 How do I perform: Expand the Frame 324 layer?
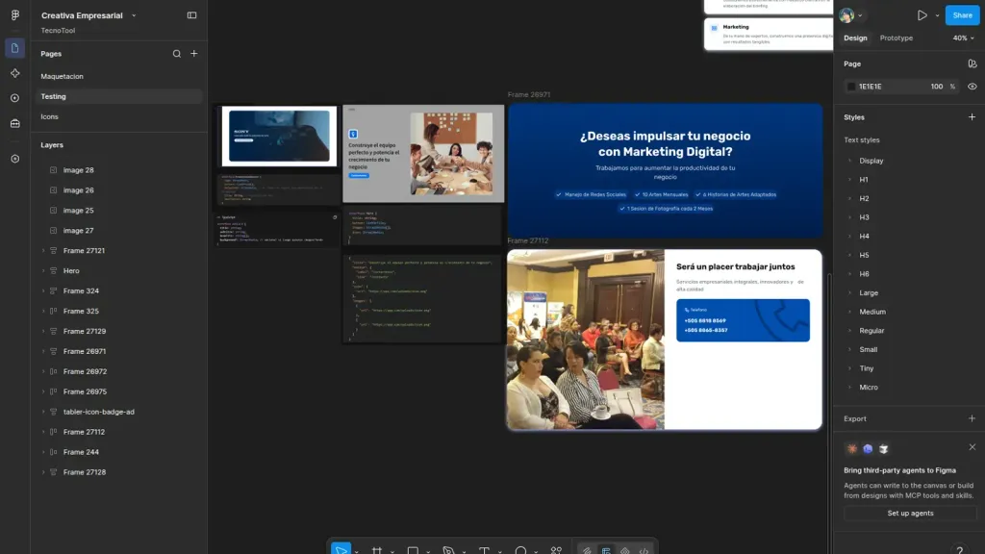pyautogui.click(x=43, y=290)
